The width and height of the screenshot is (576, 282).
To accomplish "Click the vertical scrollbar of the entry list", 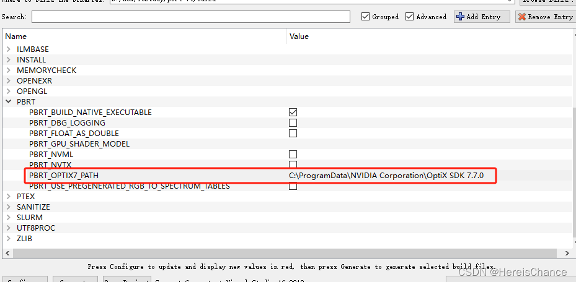I will point(574,171).
